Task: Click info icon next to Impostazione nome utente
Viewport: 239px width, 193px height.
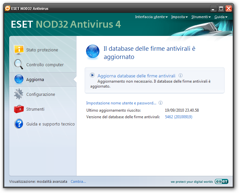Action: 160,103
